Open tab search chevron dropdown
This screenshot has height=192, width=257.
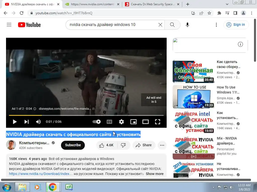pos(227,4)
